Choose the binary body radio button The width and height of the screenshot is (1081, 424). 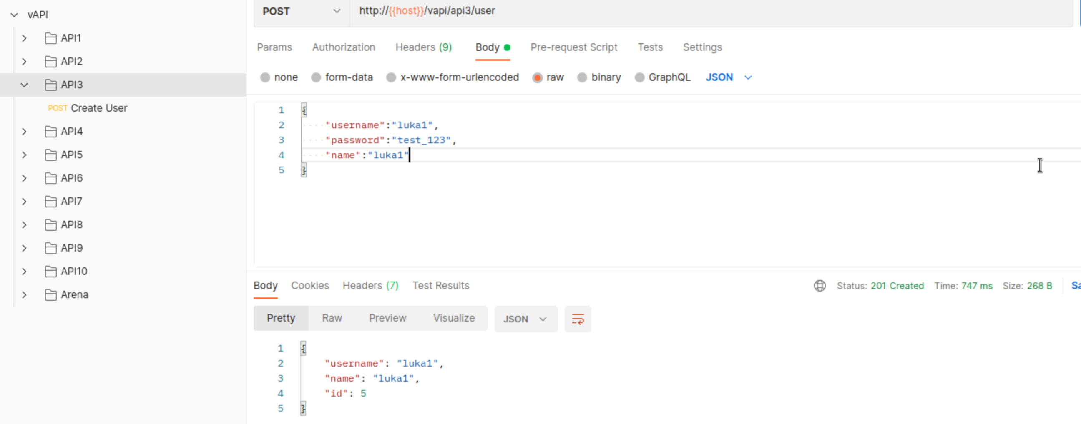pos(582,77)
